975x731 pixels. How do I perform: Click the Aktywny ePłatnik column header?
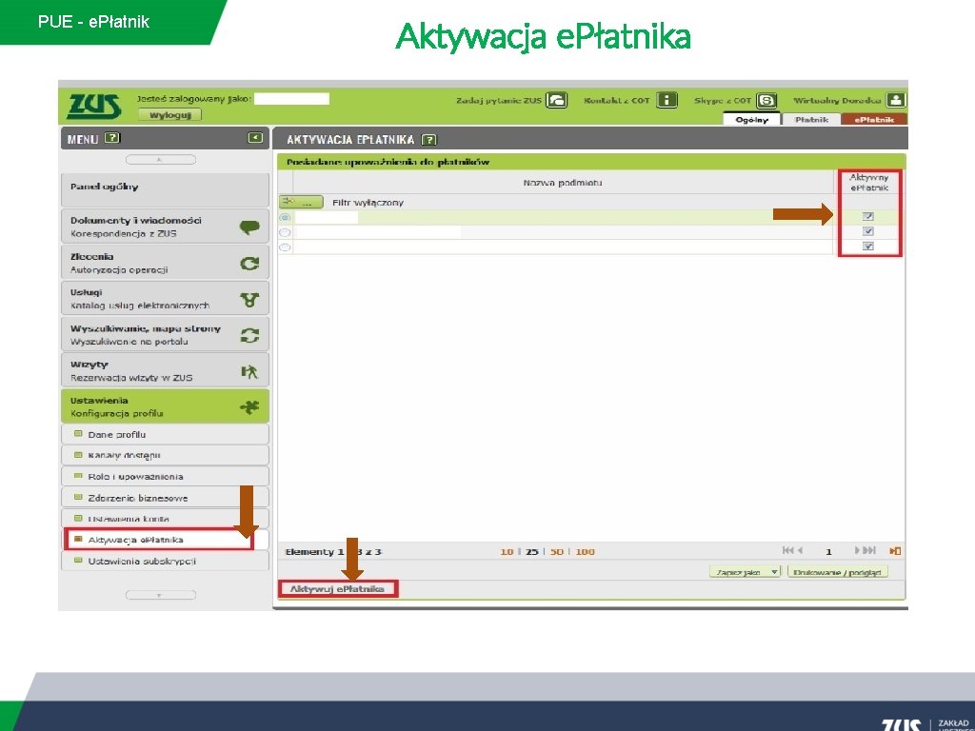pyautogui.click(x=868, y=183)
